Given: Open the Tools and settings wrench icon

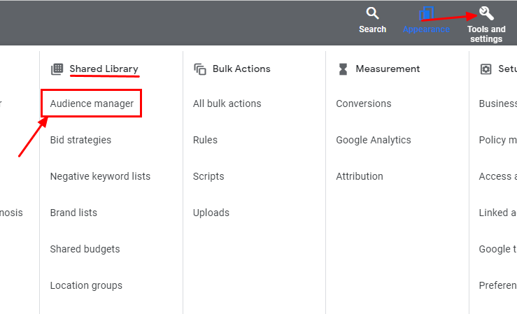Looking at the screenshot, I should click(x=486, y=13).
